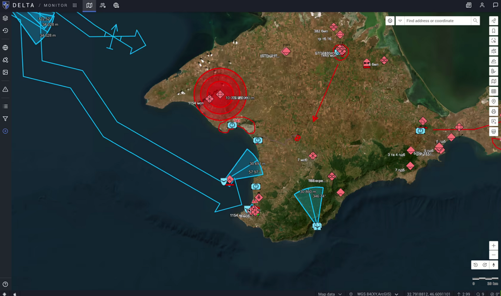
Task: Toggle the area selection tool in right toolbar
Action: point(493,41)
